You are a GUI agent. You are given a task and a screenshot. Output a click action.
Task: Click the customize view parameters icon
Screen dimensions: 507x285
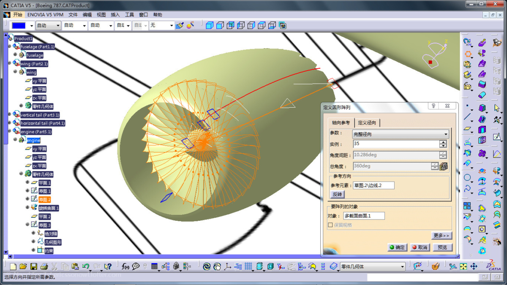click(283, 25)
